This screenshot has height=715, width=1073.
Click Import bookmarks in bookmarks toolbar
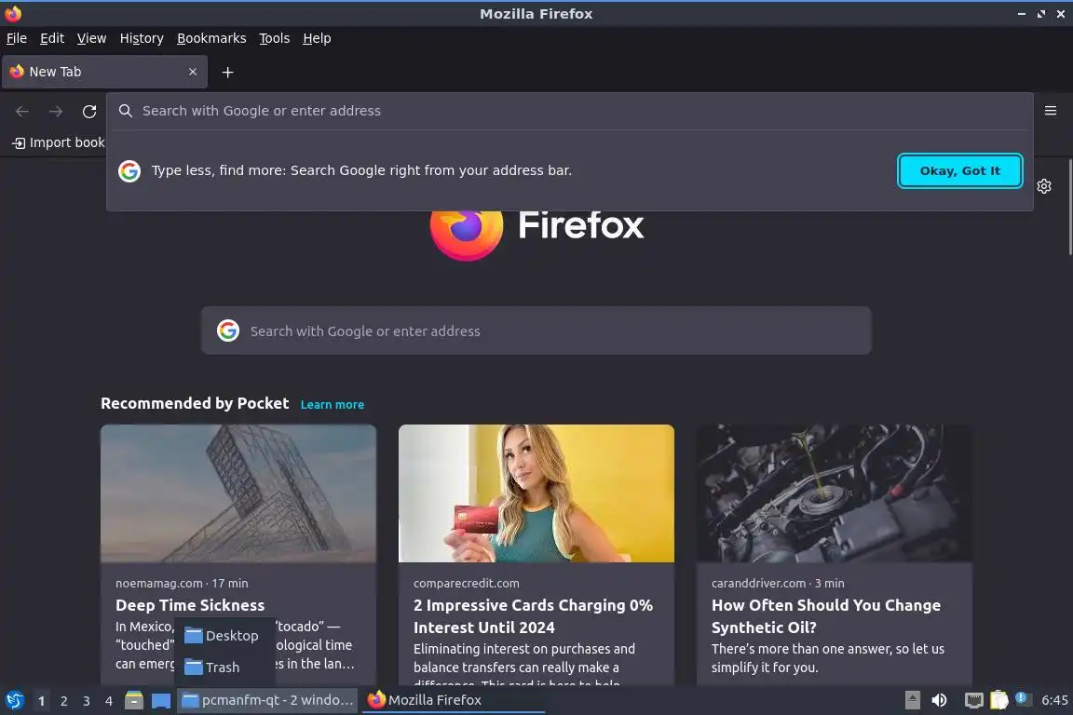click(x=58, y=142)
